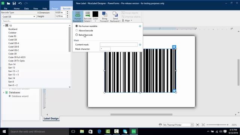Open Skype from the taskbar
The image size is (240, 135).
tap(125, 131)
